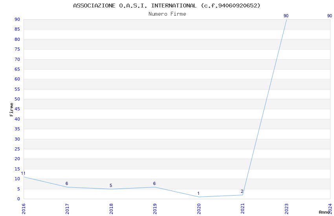Click the y-axis tick label 25
Screen dimensions: 334x216
tap(17, 149)
